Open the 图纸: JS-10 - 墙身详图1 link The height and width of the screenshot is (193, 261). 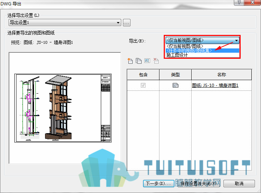(x=215, y=85)
